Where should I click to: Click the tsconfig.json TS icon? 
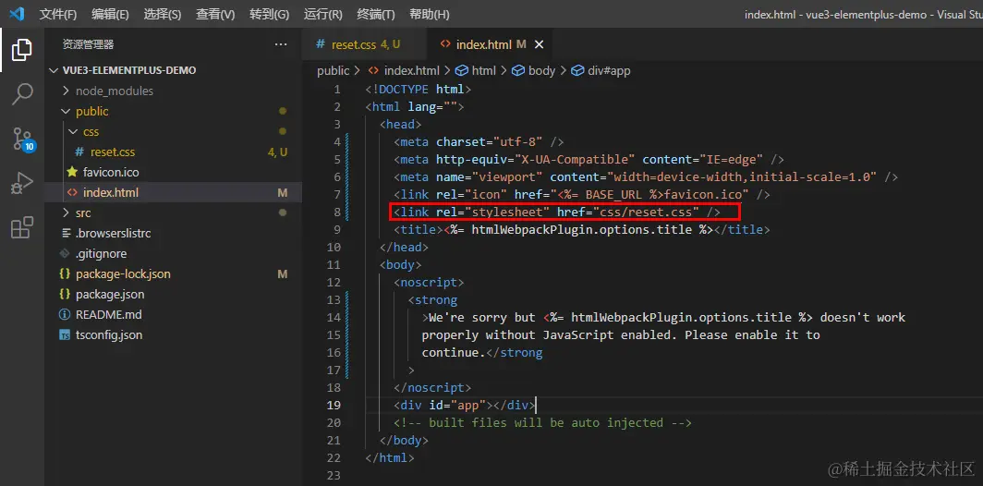65,334
